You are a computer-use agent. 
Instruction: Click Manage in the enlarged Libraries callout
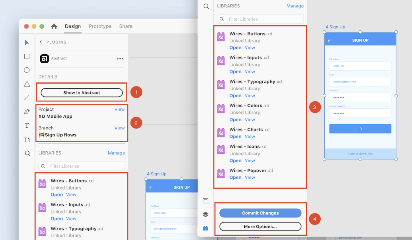[295, 6]
